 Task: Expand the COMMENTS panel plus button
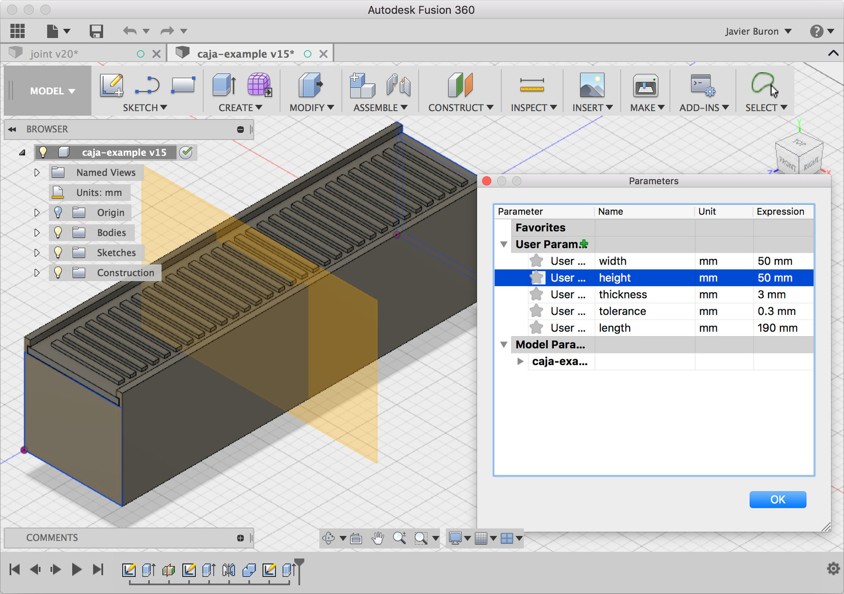click(241, 538)
